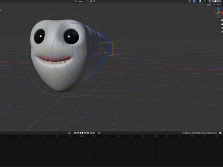Open the bone overlay options dropdown

click(206, 1)
